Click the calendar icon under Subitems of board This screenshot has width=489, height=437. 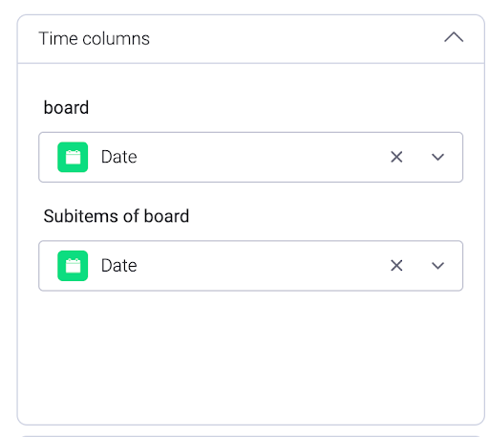pos(73,266)
